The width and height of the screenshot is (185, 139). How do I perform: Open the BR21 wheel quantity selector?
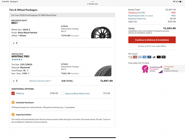pos(15,43)
